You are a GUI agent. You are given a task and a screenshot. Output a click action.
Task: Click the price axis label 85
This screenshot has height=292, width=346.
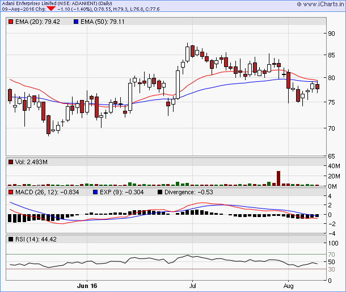coord(331,55)
